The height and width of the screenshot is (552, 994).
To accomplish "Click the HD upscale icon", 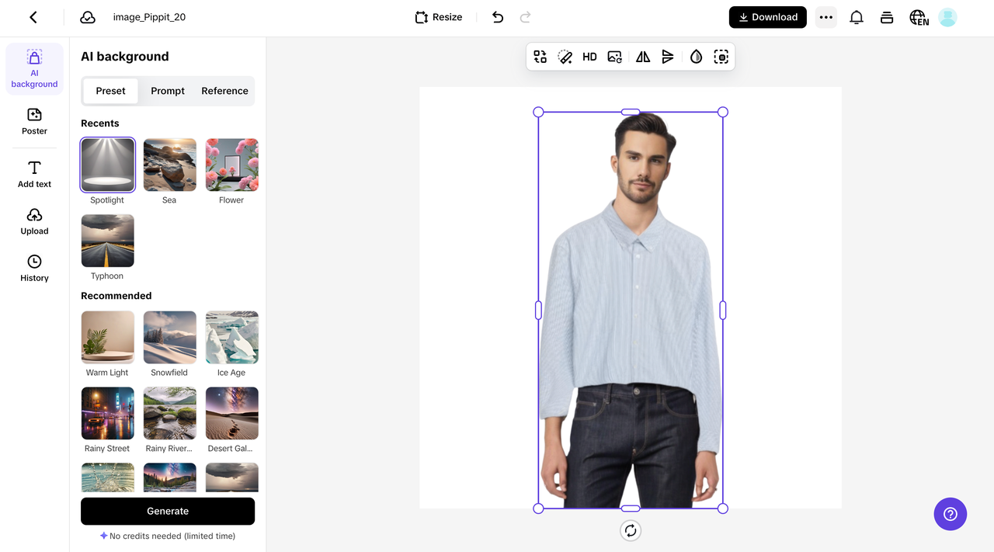I will (589, 57).
